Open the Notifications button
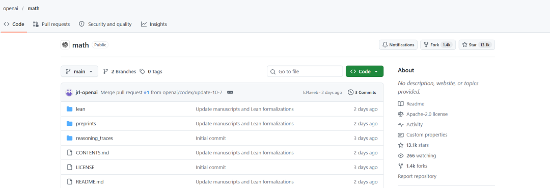 398,45
